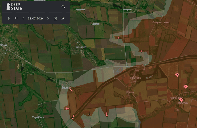This screenshot has width=197, height=128.
Task: Click the topmost unit diamond marker near Прогрес
Action: pyautogui.click(x=177, y=74)
